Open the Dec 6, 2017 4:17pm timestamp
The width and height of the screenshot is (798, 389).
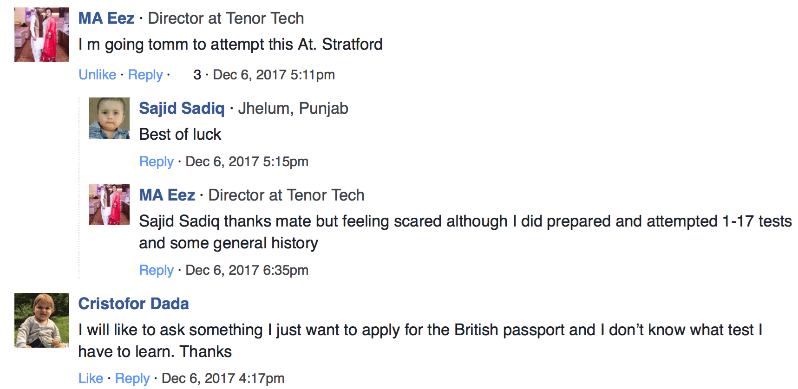point(223,378)
